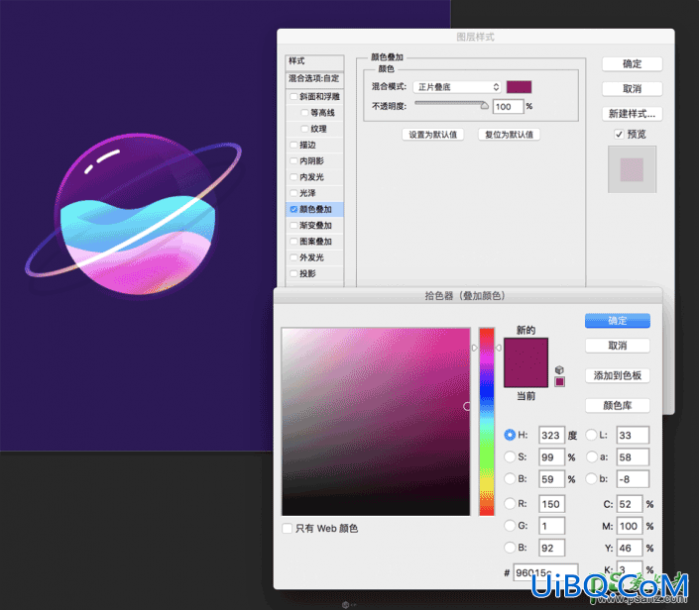The height and width of the screenshot is (610, 699).
Task: Click the web-safe color swatch below cube
Action: (x=559, y=382)
